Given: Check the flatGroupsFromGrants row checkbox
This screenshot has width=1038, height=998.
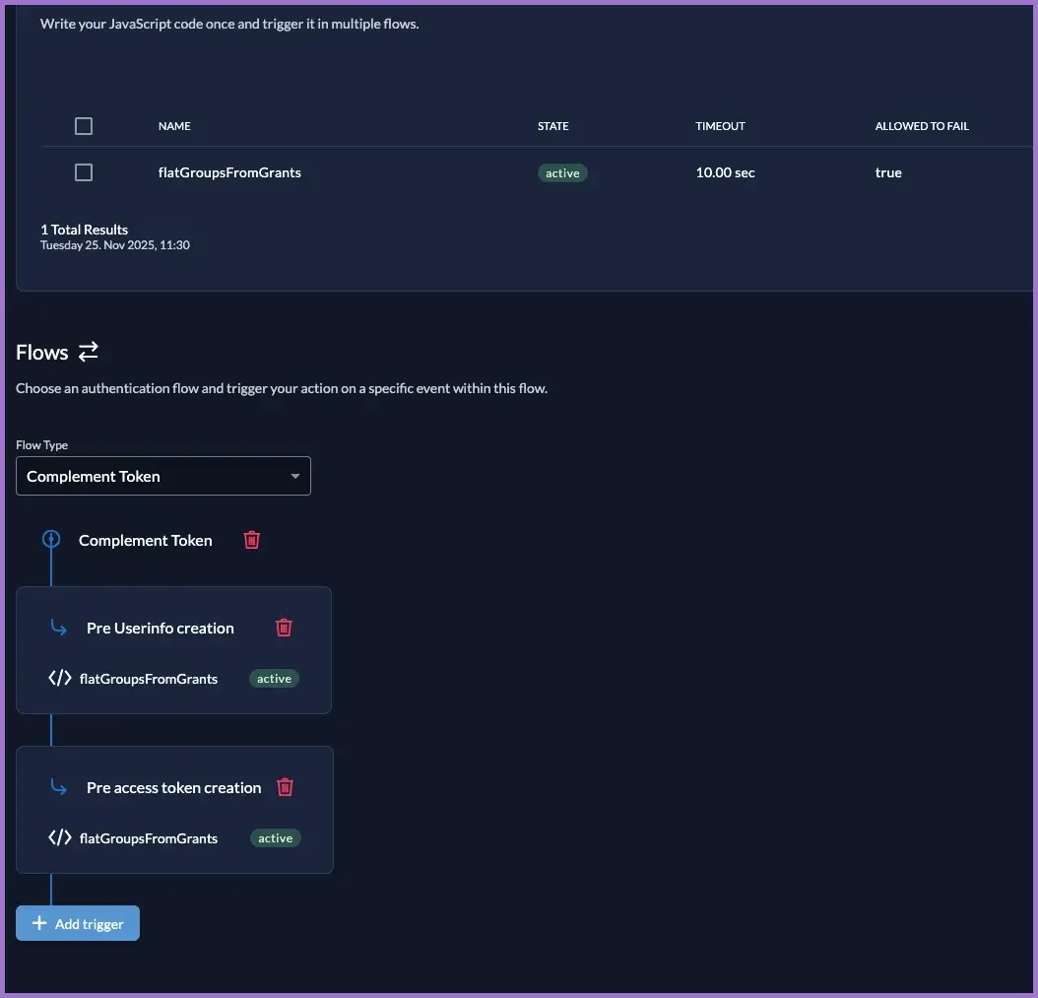Looking at the screenshot, I should (x=84, y=172).
